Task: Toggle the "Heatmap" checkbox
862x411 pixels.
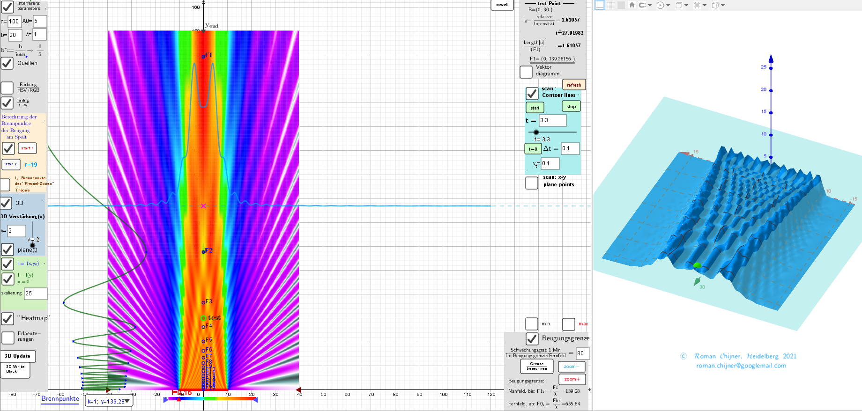Action: 7,318
